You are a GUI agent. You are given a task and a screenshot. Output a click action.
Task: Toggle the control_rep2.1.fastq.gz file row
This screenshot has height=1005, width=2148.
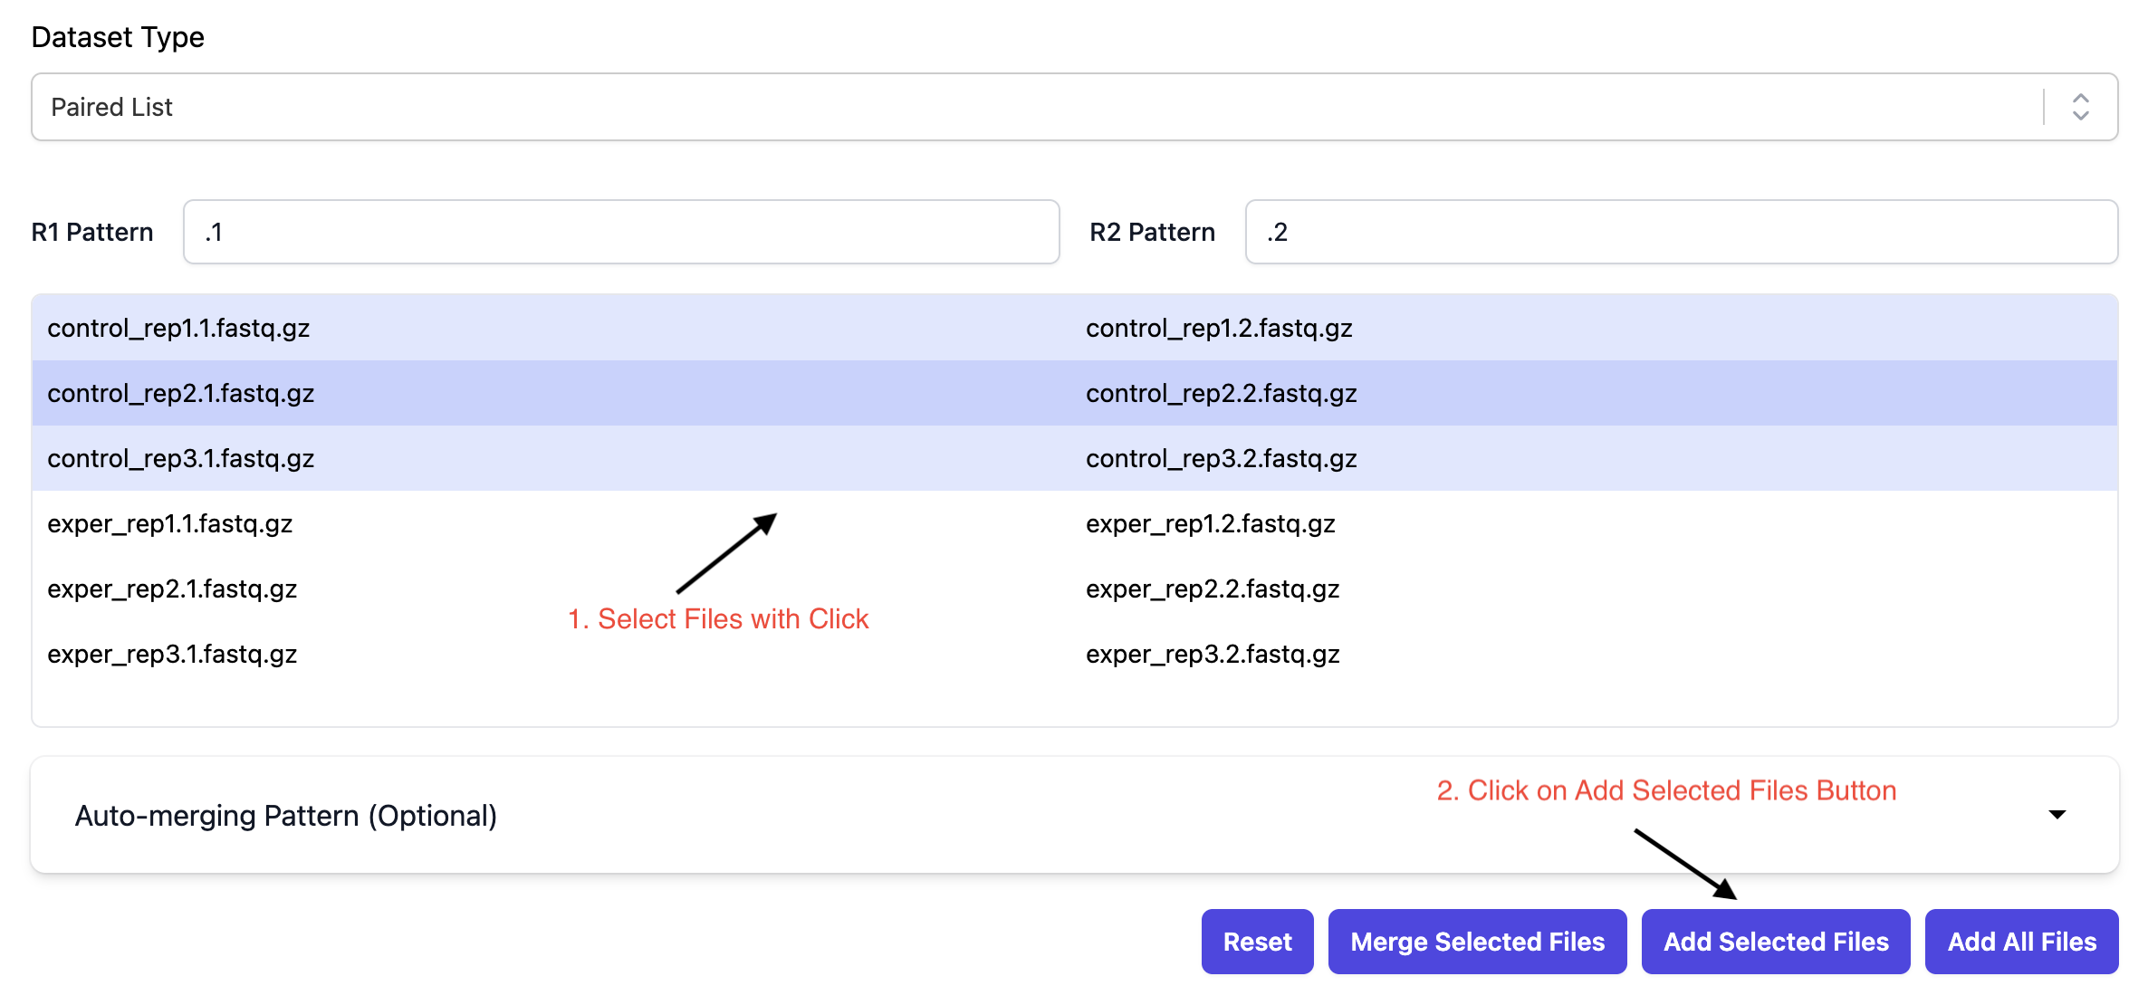click(181, 393)
